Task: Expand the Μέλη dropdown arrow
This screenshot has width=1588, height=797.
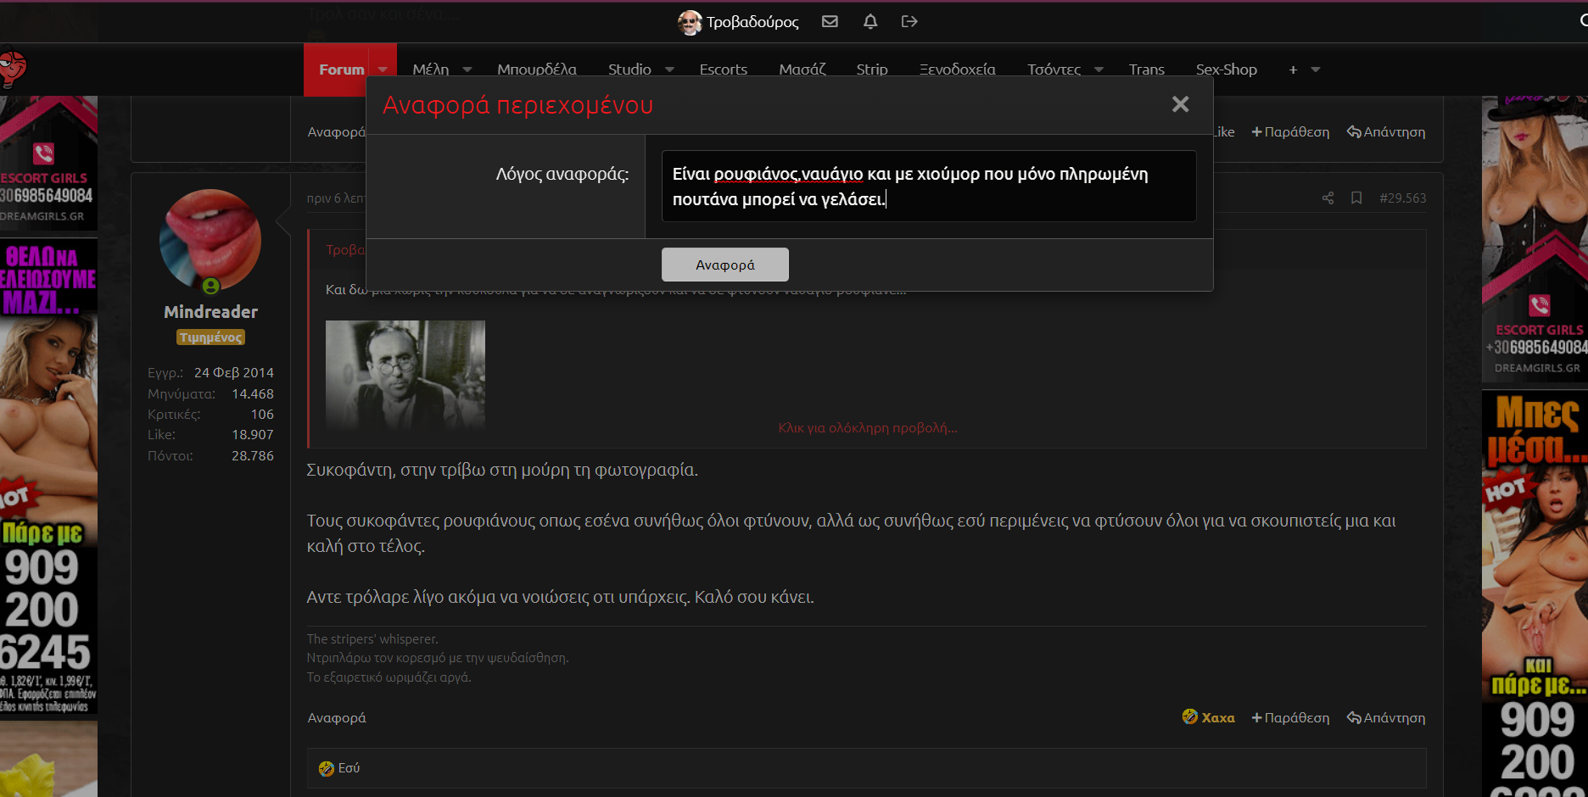Action: 467,70
